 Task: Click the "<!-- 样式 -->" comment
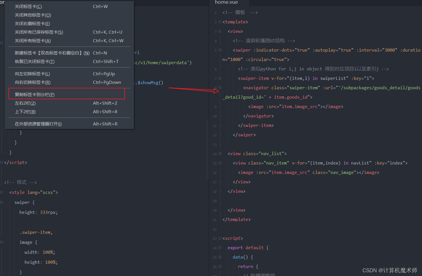[20, 182]
